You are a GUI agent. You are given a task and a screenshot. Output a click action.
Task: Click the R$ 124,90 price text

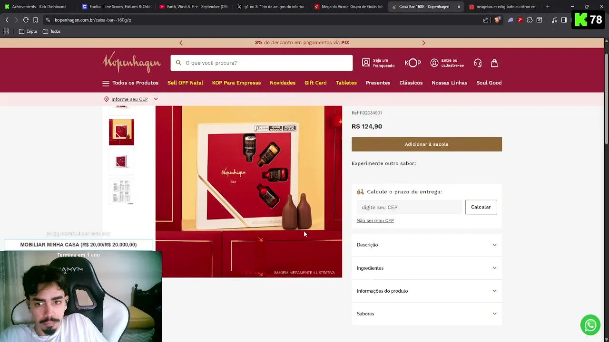[367, 126]
